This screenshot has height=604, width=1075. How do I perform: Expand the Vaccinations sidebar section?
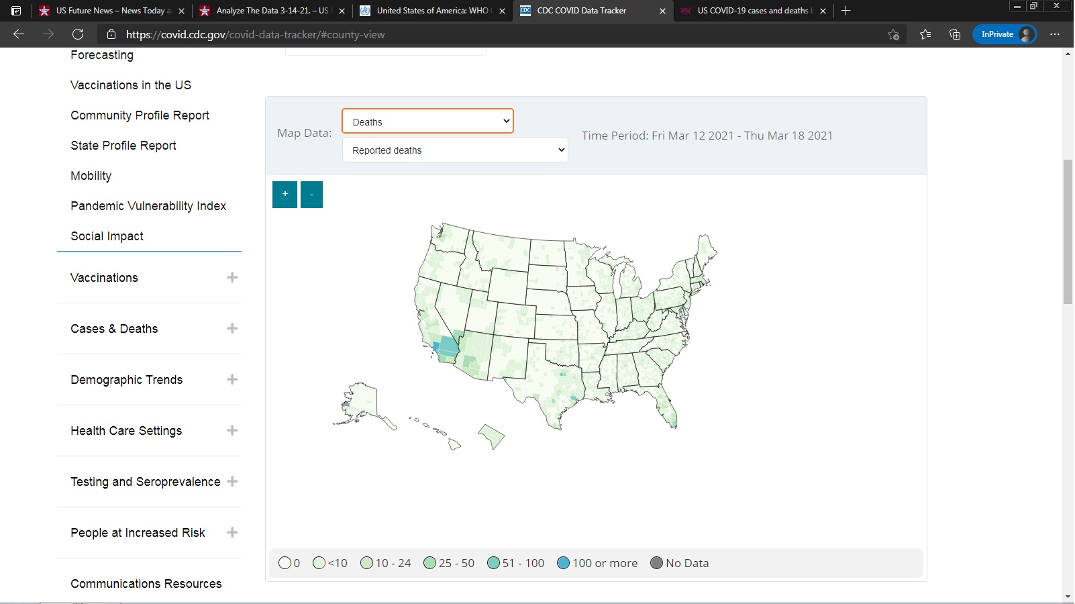(232, 278)
